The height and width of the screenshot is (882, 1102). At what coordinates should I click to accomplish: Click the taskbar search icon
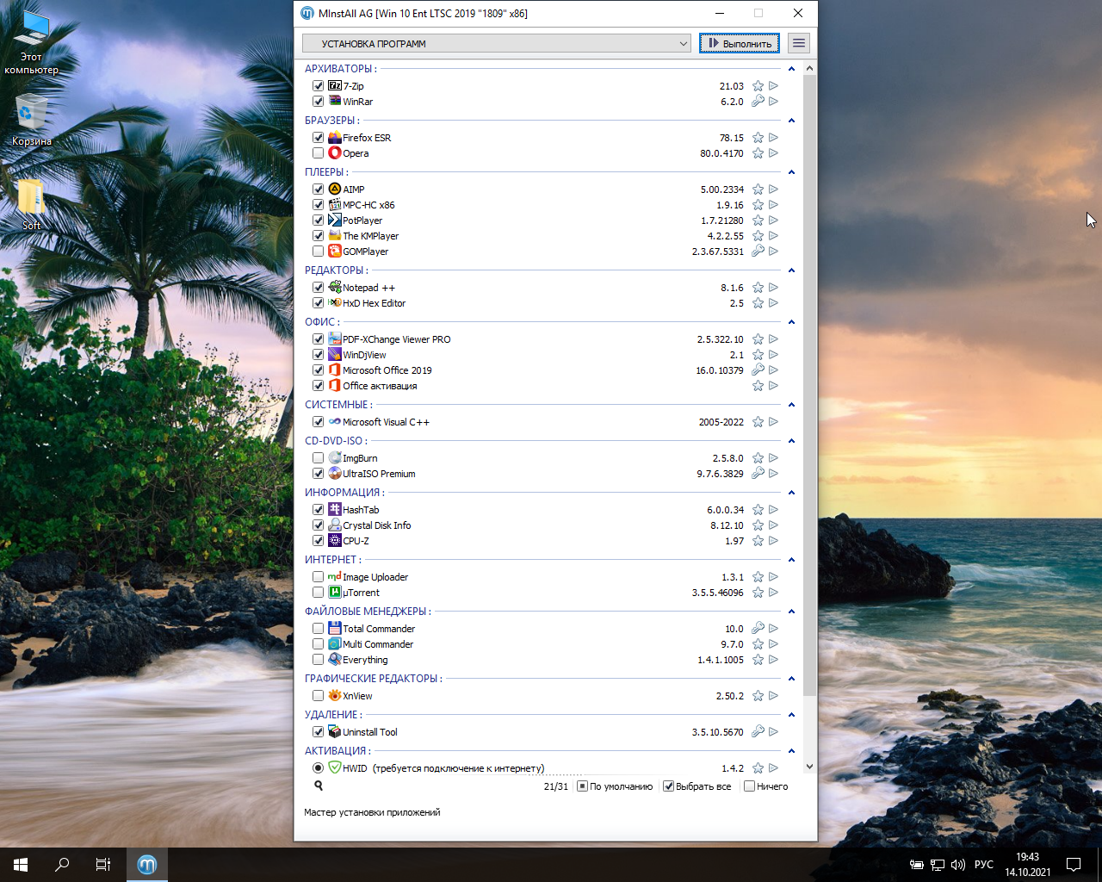click(62, 865)
